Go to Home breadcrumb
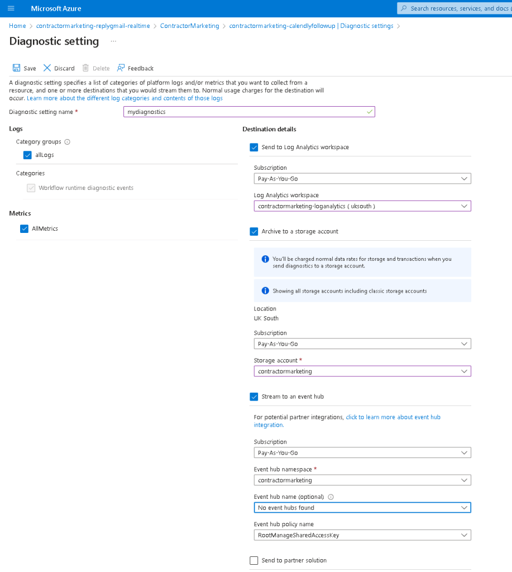Screen dimensions: 512x572 coord(17,26)
